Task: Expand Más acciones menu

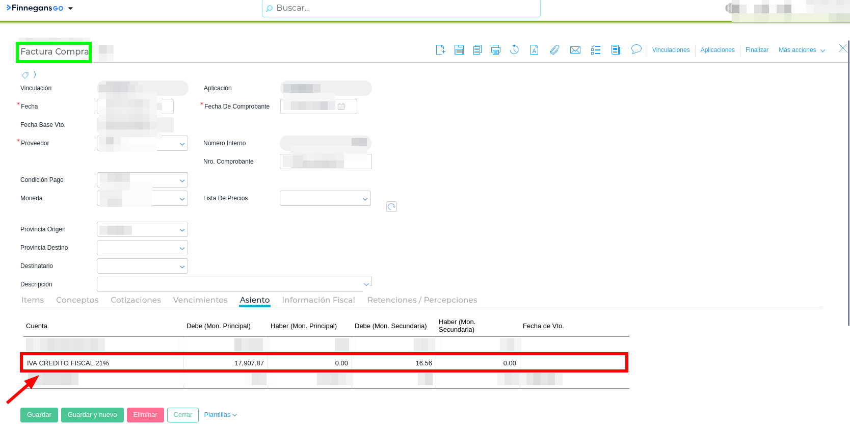Action: tap(802, 50)
